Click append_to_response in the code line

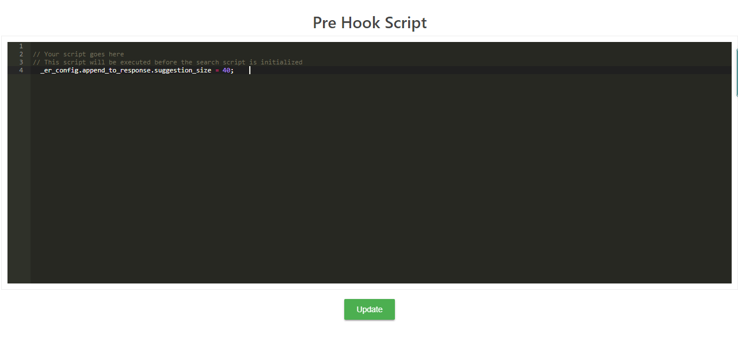(x=119, y=70)
